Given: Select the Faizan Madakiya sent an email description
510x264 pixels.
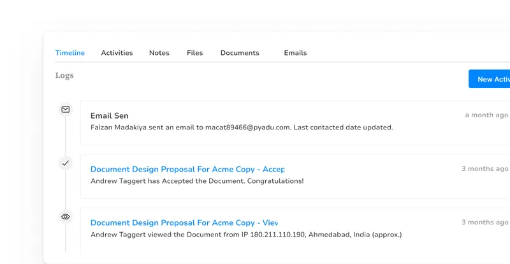Looking at the screenshot, I should [x=241, y=128].
